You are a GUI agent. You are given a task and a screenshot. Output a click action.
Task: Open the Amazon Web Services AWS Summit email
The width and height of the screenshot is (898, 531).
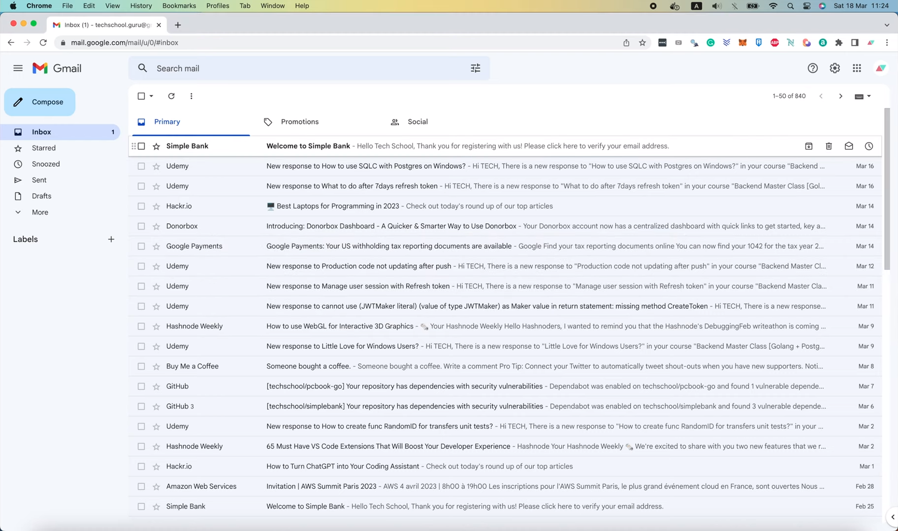(x=505, y=486)
